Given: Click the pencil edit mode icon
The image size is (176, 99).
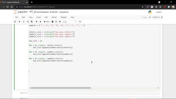Looking at the screenshot, I should [150, 17].
